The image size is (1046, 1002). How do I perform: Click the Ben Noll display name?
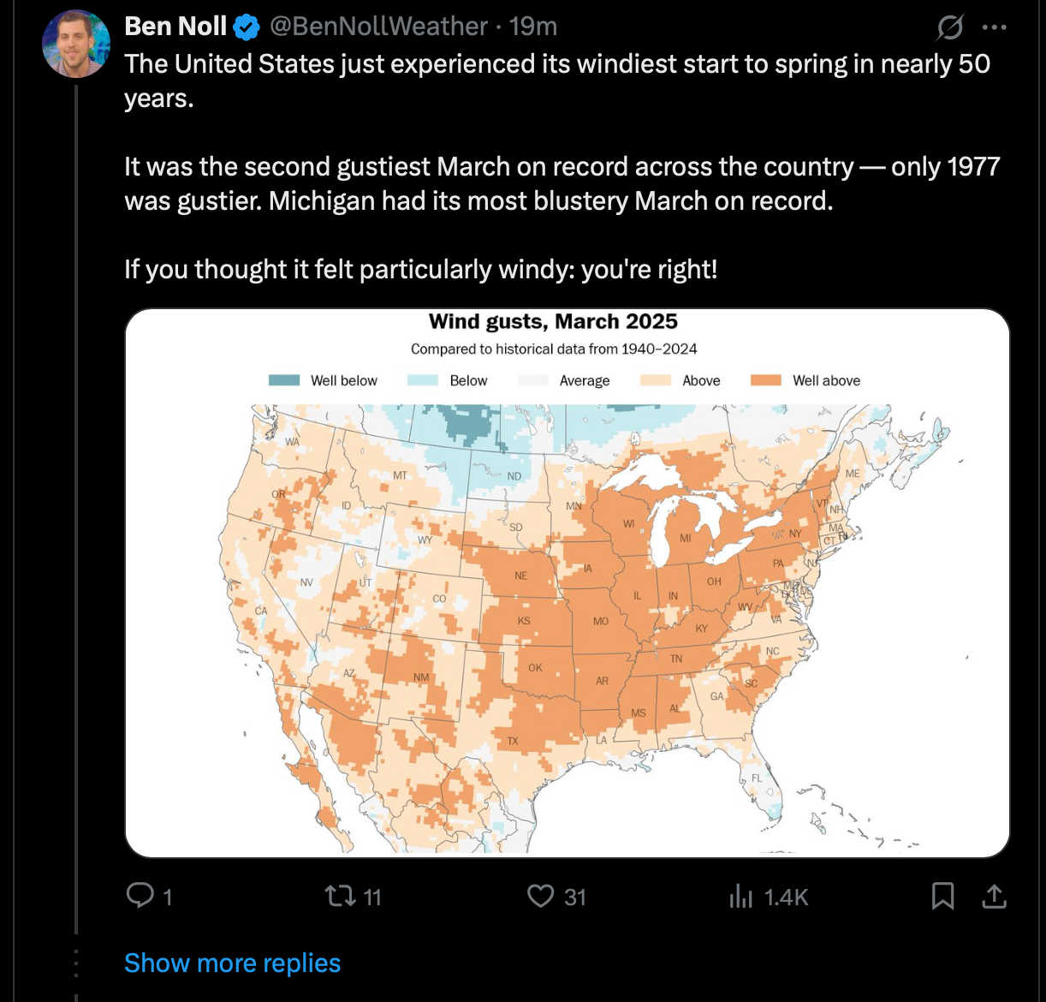point(175,27)
